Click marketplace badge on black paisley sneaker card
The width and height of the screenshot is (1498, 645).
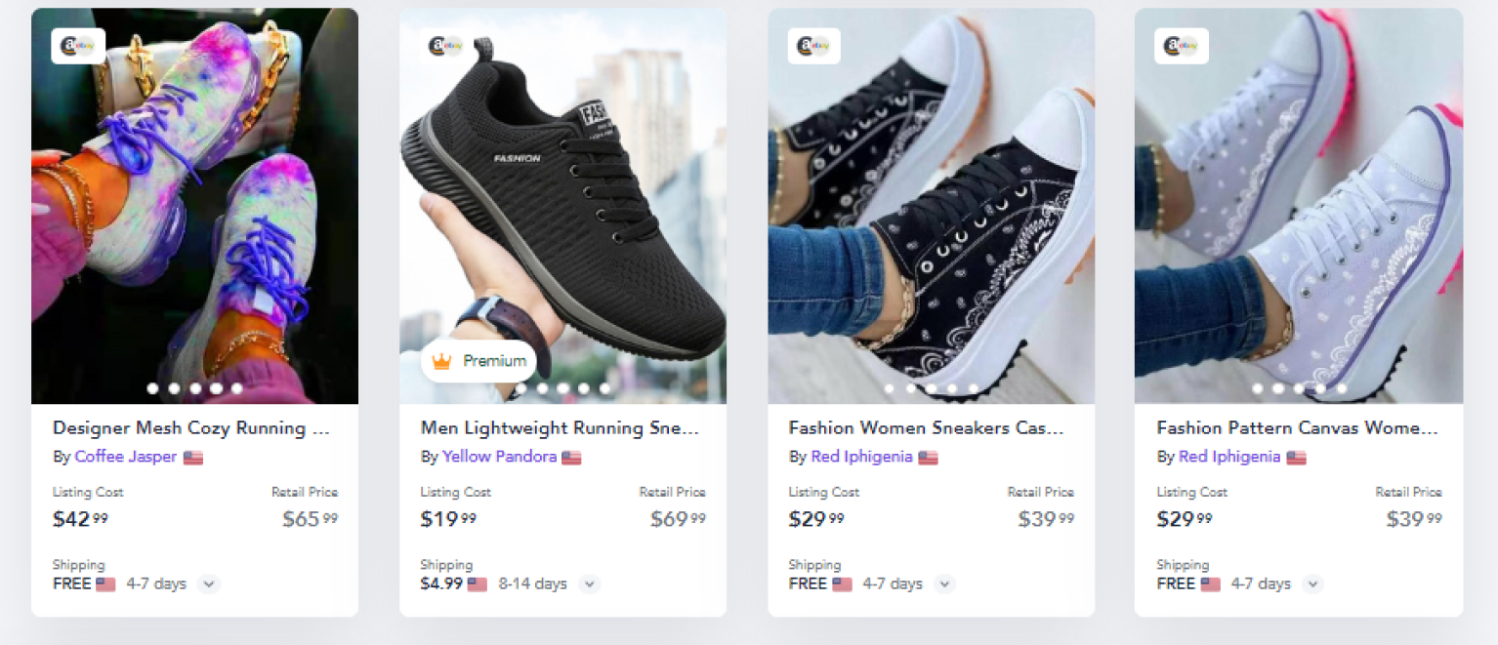tap(813, 46)
